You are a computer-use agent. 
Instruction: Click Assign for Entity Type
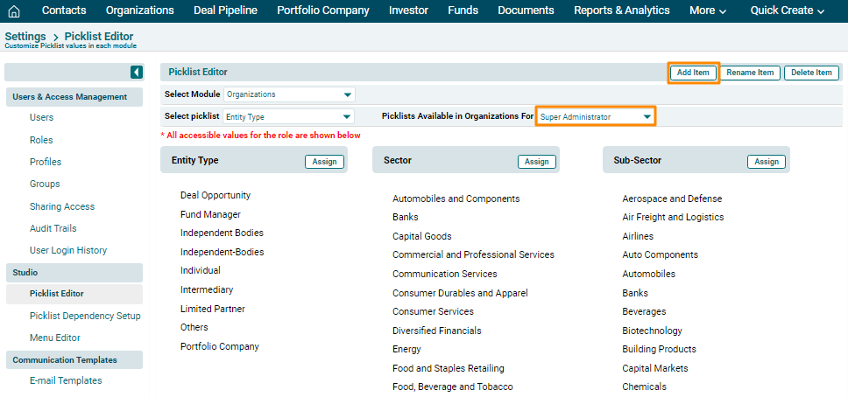(x=324, y=162)
